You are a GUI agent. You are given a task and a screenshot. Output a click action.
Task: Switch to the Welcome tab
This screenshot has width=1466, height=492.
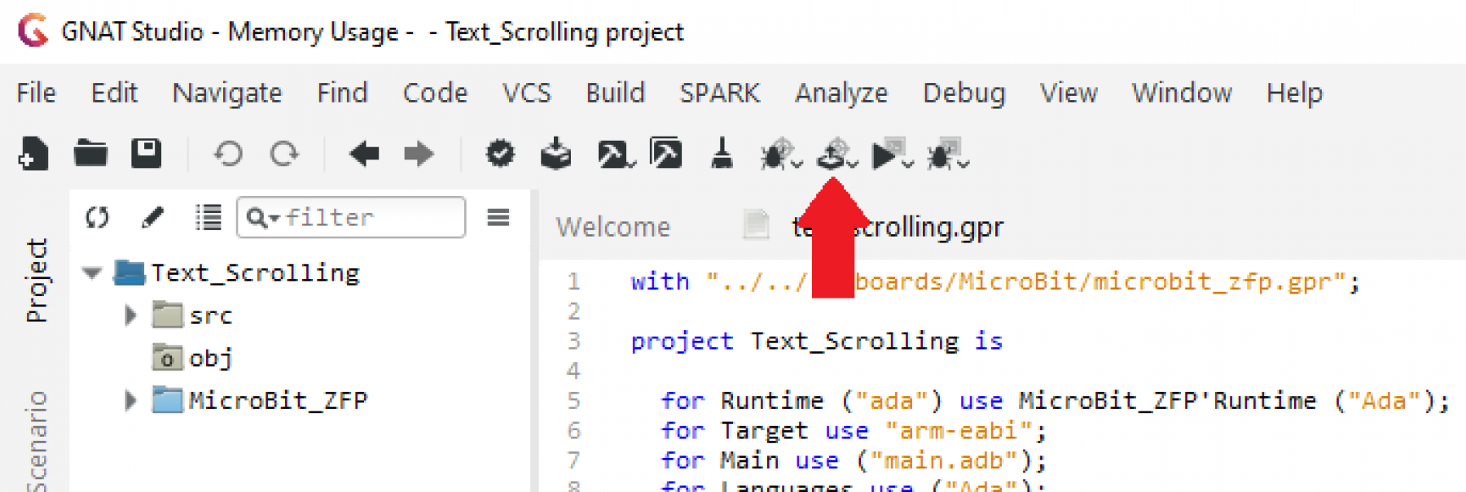point(613,226)
